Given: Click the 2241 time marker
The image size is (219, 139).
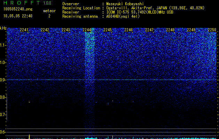Looking at the screenshot, I should pyautogui.click(x=24, y=30).
